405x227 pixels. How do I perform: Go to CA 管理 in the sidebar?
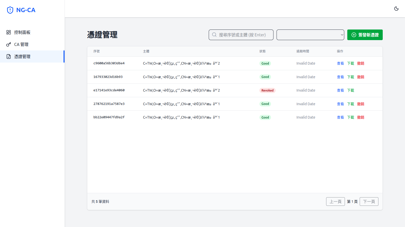point(21,44)
